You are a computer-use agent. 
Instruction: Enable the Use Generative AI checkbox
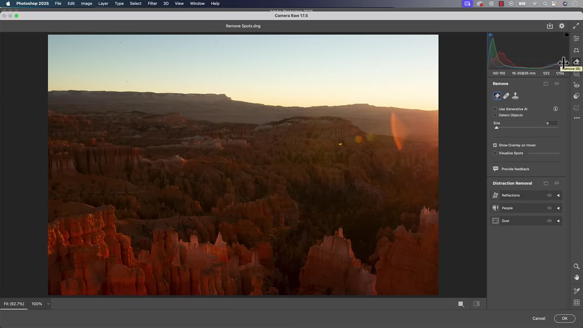pos(495,109)
